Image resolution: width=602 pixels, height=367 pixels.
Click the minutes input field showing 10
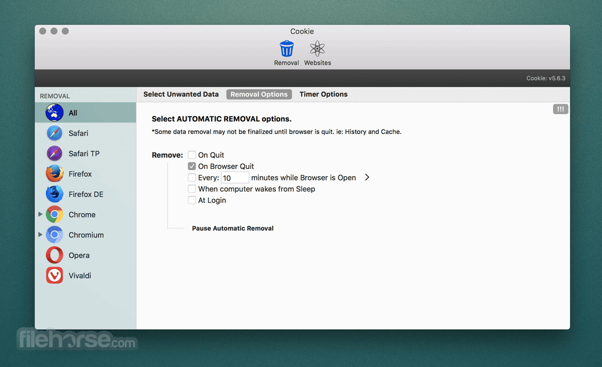235,178
